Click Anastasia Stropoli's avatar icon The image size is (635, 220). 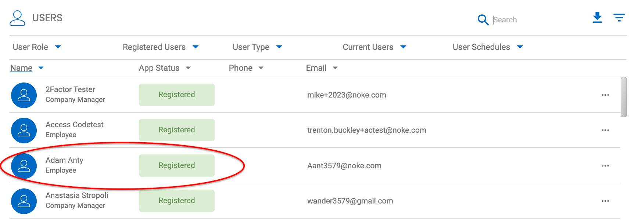click(24, 201)
